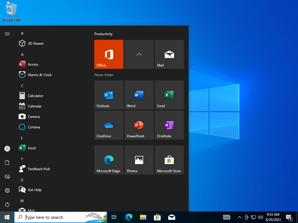The height and width of the screenshot is (223, 298).
Task: Click the taskbar search box
Action: [61, 217]
